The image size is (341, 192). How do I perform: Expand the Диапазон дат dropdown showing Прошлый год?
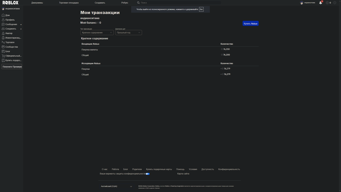coord(128,32)
